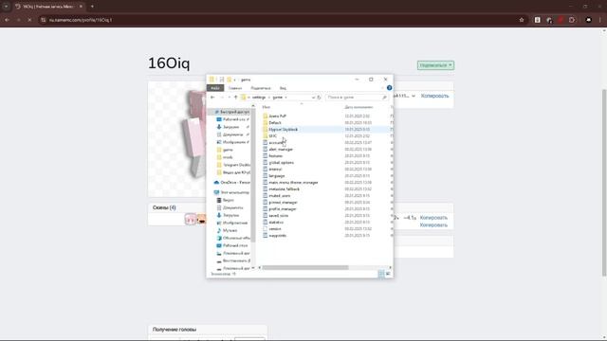Viewport: 607px width, 341px height.
Task: Open the mods folder in sidebar
Action: coord(228,157)
